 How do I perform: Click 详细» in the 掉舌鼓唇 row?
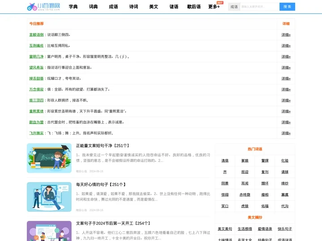point(286,79)
